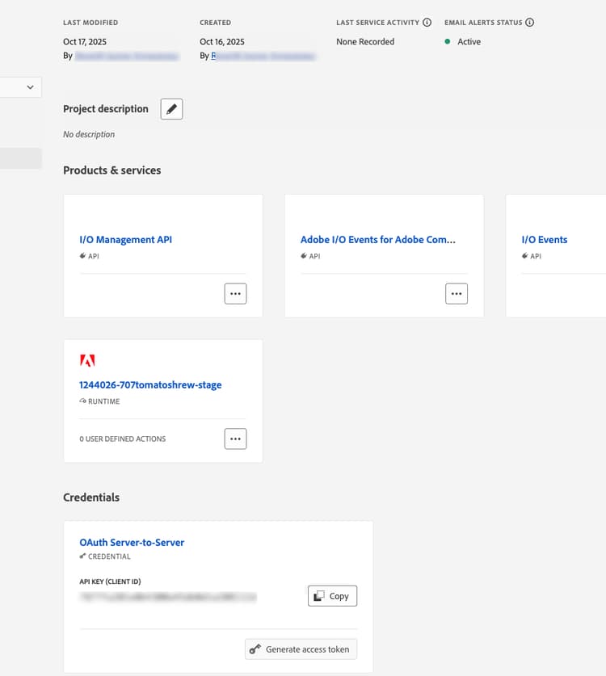
Task: Click the RUNTIME label on namespace card
Action: (x=104, y=401)
